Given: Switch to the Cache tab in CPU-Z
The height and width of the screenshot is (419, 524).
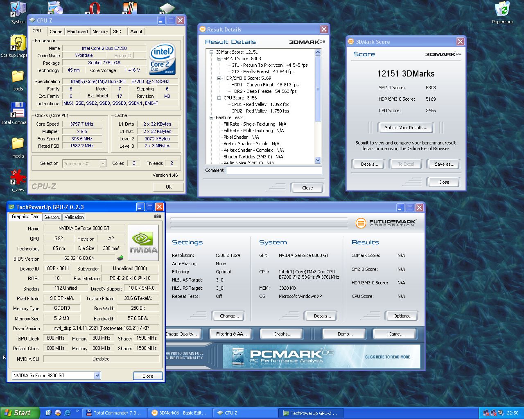Looking at the screenshot, I should tap(56, 32).
